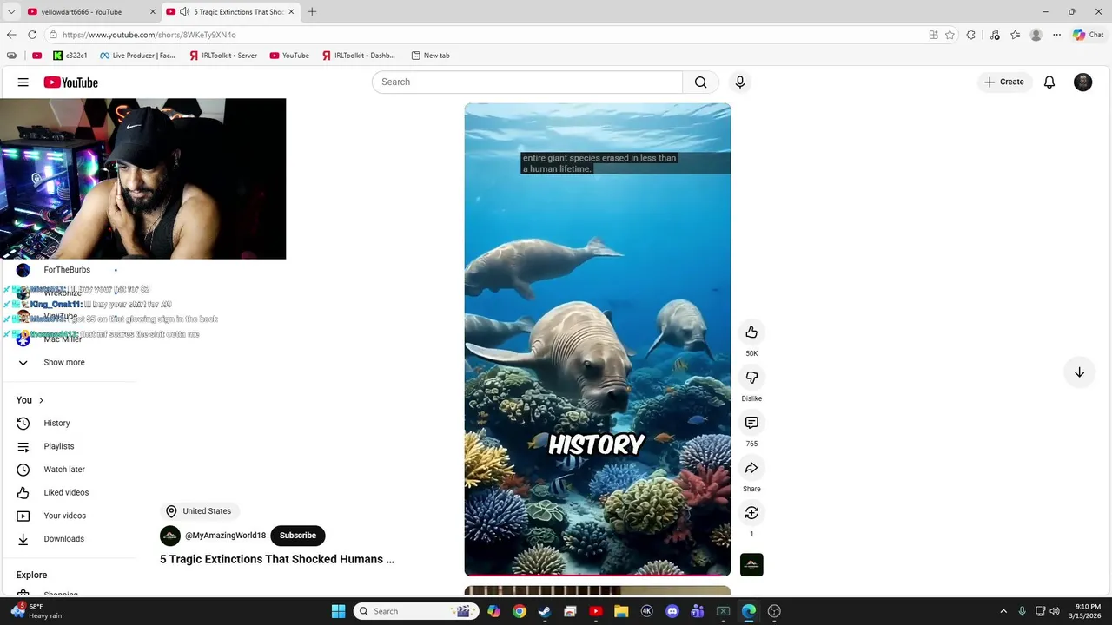Viewport: 1112px width, 625px height.
Task: Open Liked videos in the sidebar
Action: pyautogui.click(x=65, y=492)
